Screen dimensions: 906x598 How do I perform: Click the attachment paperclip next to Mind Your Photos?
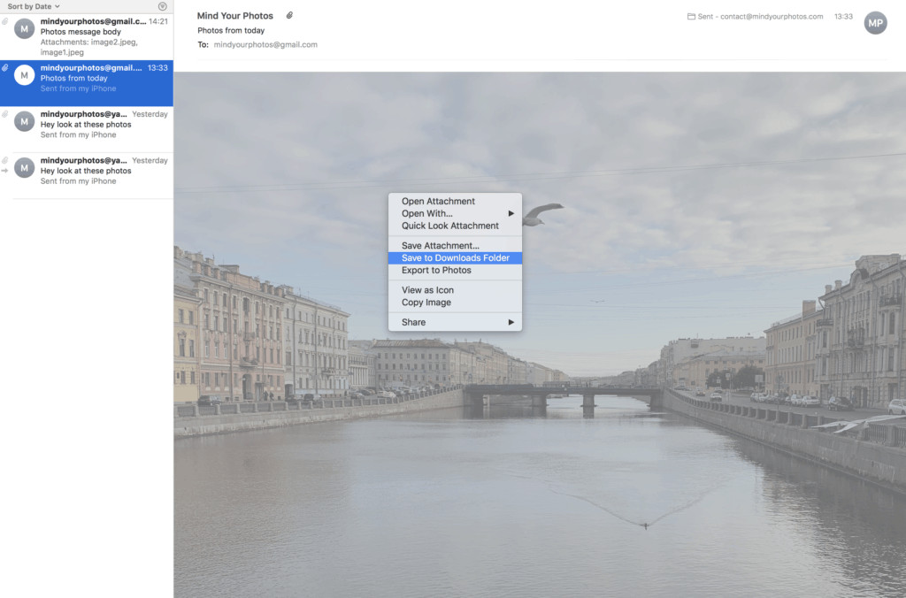[x=289, y=16]
